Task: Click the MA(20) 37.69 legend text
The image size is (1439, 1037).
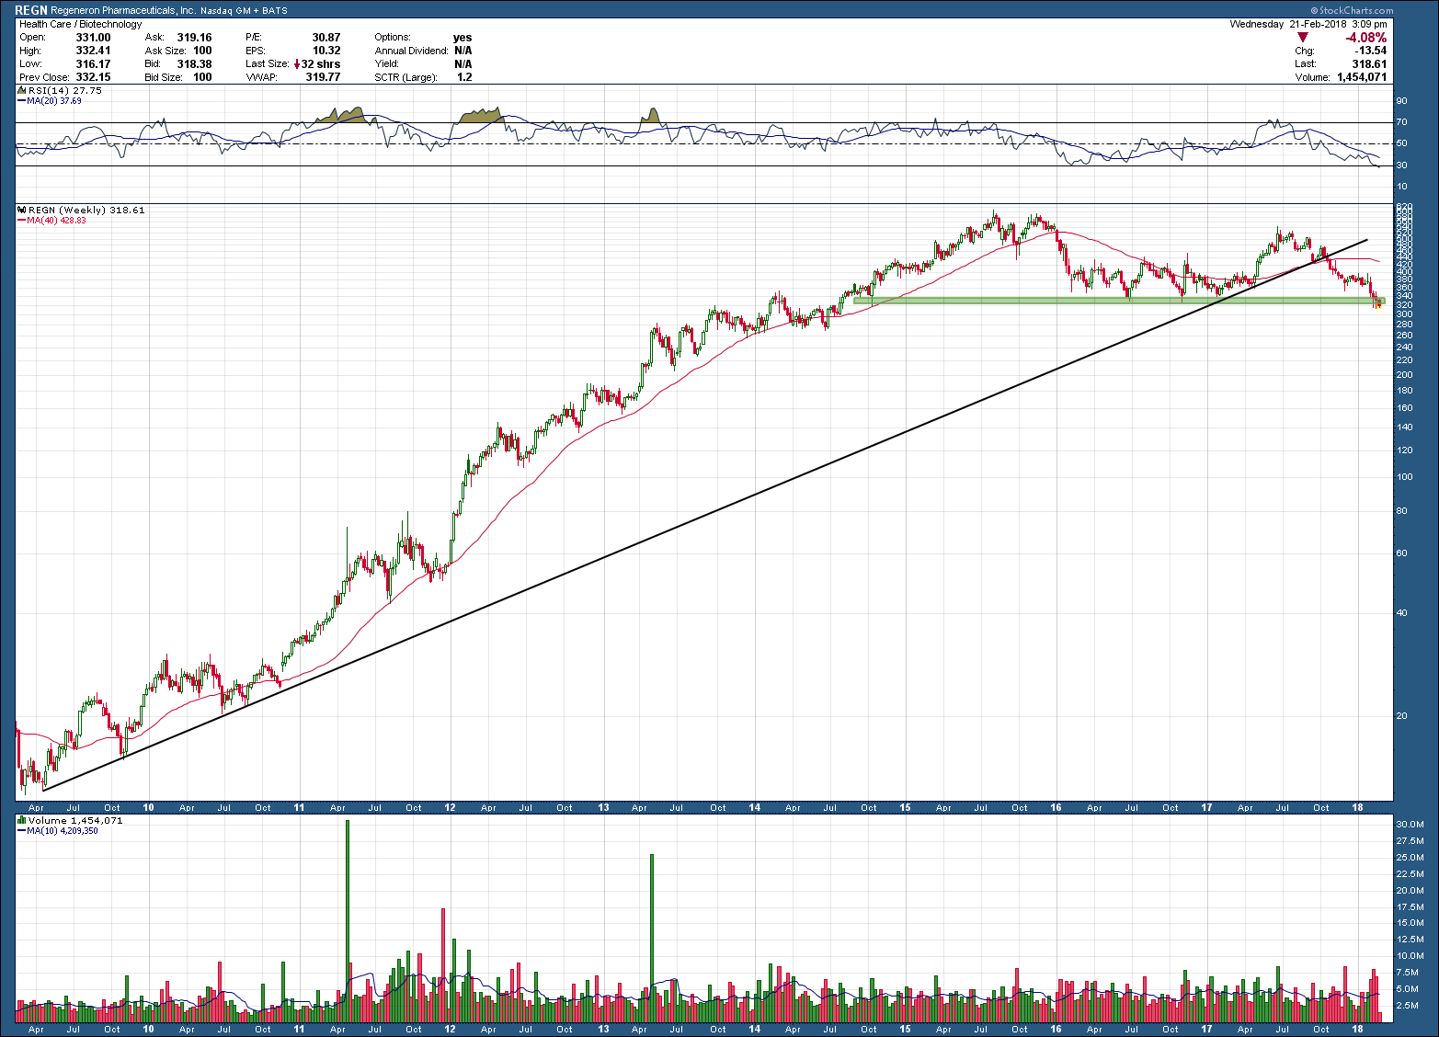Action: click(x=54, y=101)
